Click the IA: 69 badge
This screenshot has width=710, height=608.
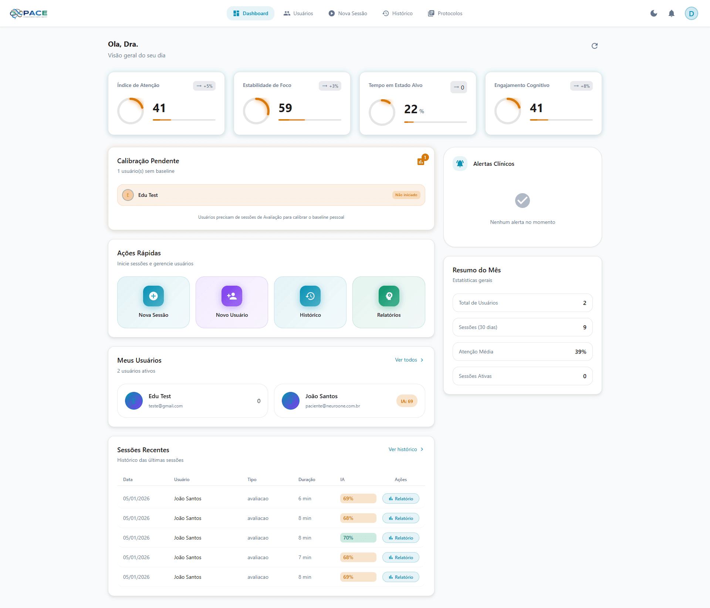point(407,401)
